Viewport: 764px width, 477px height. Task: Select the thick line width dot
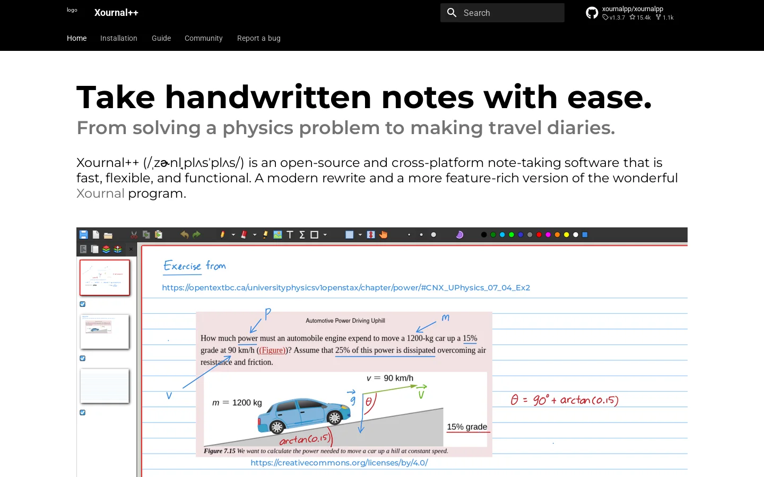tap(433, 235)
